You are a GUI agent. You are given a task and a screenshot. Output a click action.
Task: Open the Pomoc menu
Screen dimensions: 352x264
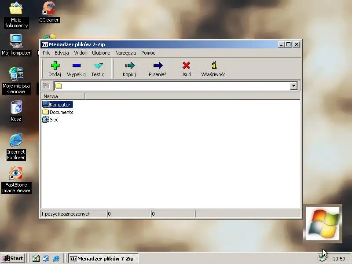tap(148, 53)
